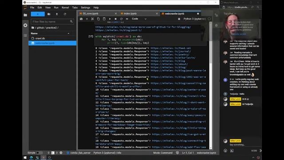
Task: Click the notebook vertical scrollbar thumb
Action: (x=210, y=44)
